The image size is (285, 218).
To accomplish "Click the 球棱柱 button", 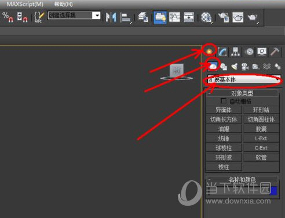I will [x=224, y=148].
